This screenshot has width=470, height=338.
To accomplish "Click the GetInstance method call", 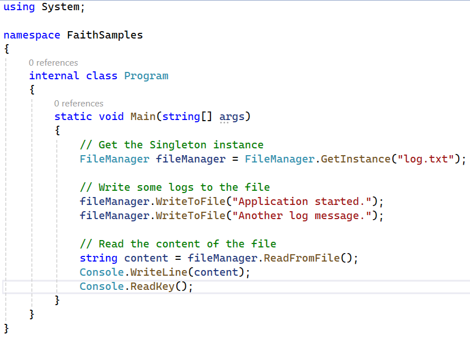I will pyautogui.click(x=356, y=159).
